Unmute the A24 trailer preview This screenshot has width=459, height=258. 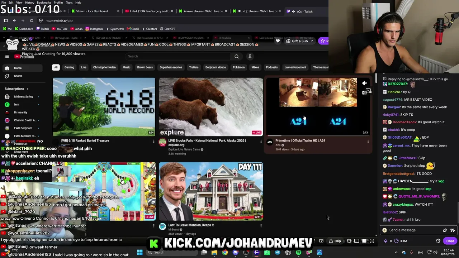[x=364, y=83]
